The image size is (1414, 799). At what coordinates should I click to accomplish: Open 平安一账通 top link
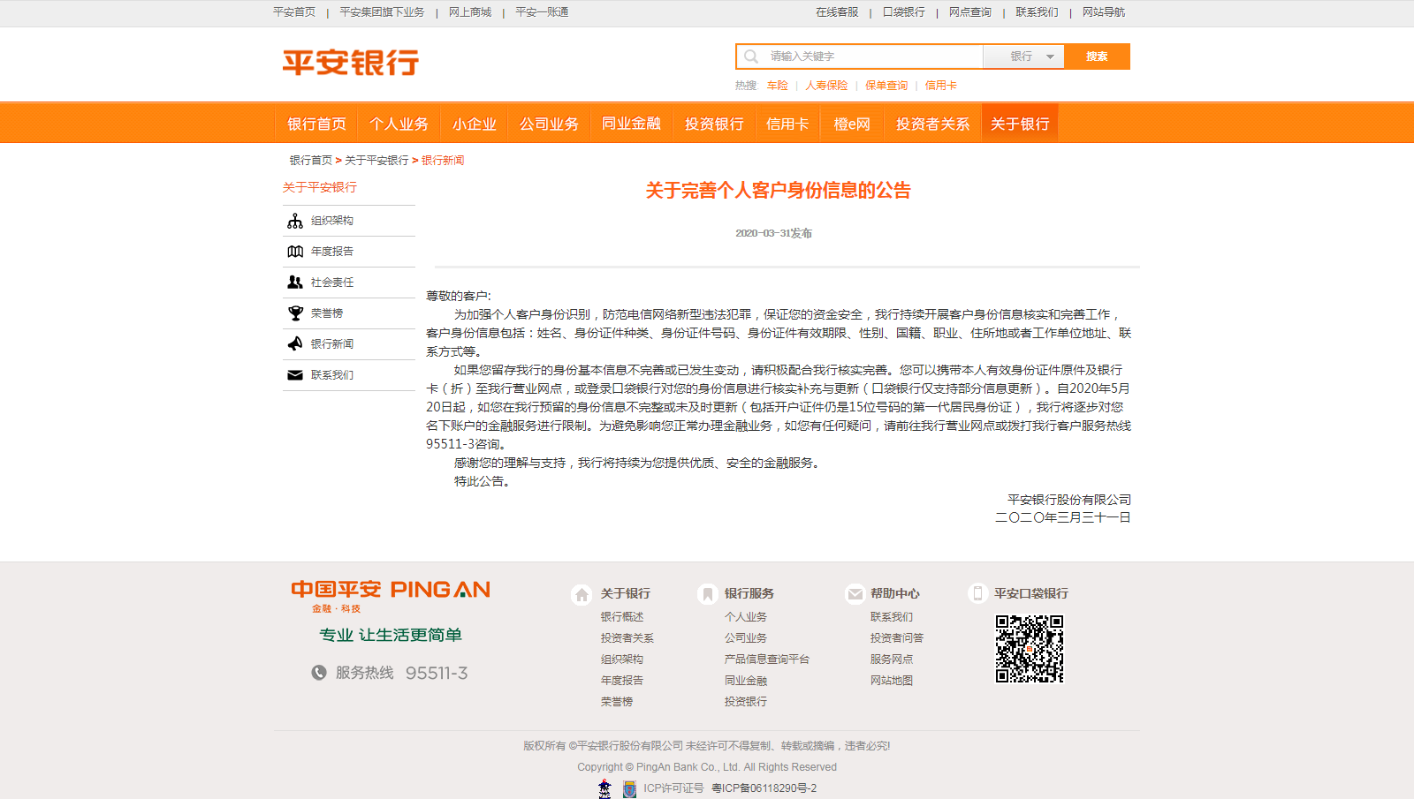(x=542, y=12)
